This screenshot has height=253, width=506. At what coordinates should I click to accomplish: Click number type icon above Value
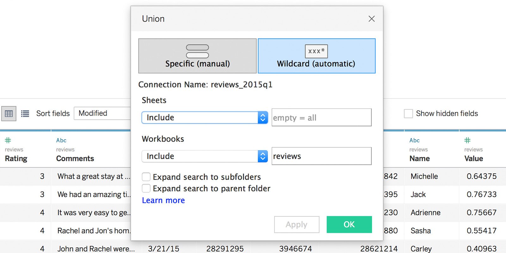pos(467,140)
